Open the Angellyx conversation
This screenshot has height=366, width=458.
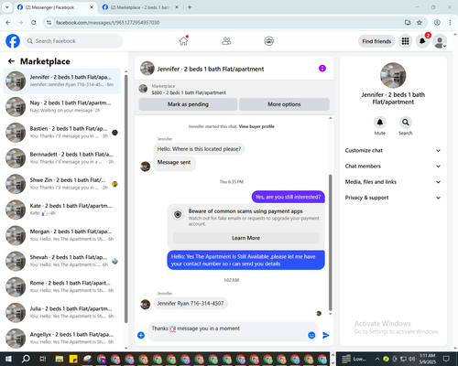tap(61, 339)
